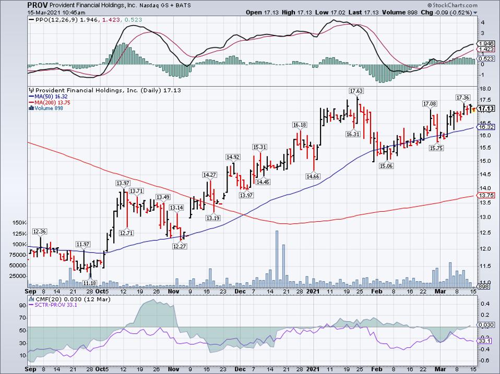This screenshot has width=500, height=374.
Task: Open the dropdown arrow beside Chg -0.52%
Action: pos(475,13)
